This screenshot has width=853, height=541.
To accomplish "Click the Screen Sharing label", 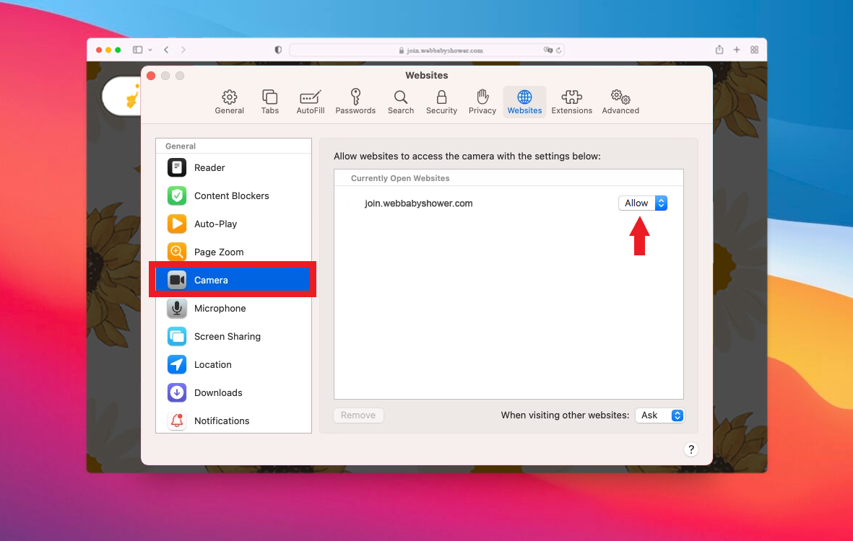I will 228,337.
